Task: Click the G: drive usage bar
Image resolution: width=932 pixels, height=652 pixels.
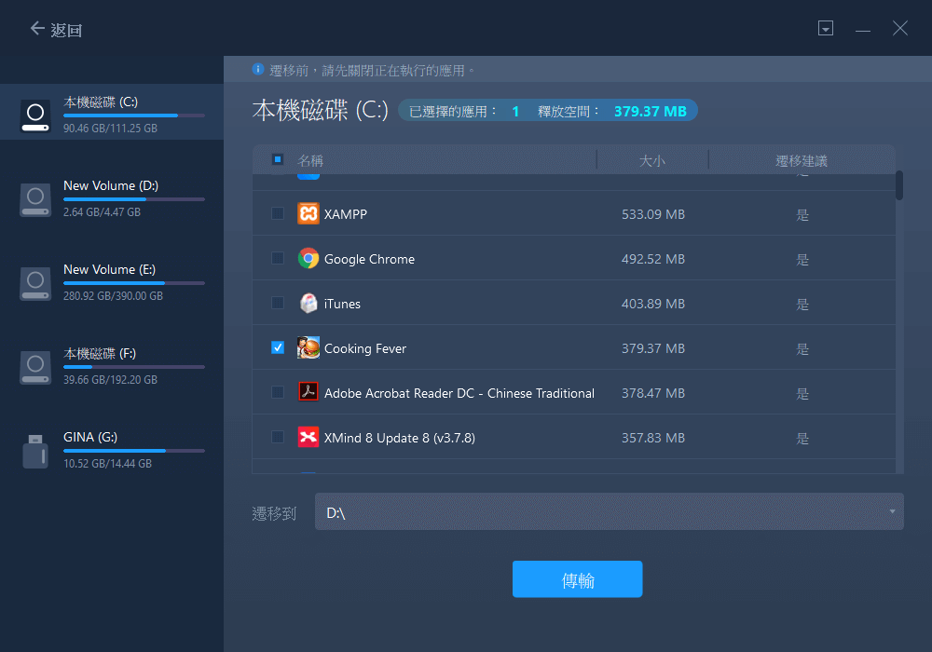Action: click(134, 451)
